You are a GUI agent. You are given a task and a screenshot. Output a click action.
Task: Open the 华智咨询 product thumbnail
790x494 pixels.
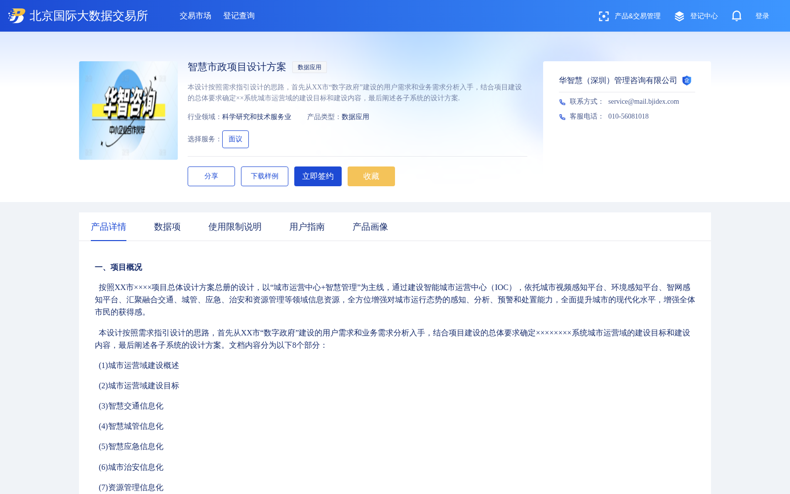click(128, 111)
